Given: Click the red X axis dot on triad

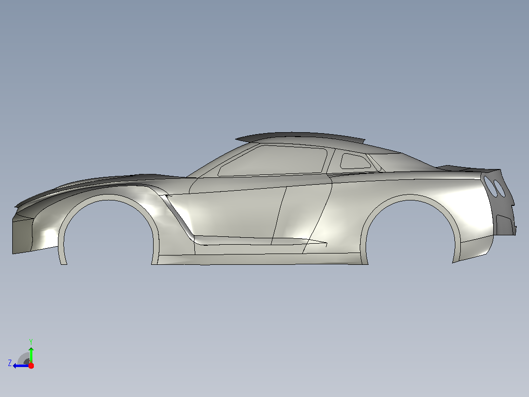Looking at the screenshot, I should point(31,366).
